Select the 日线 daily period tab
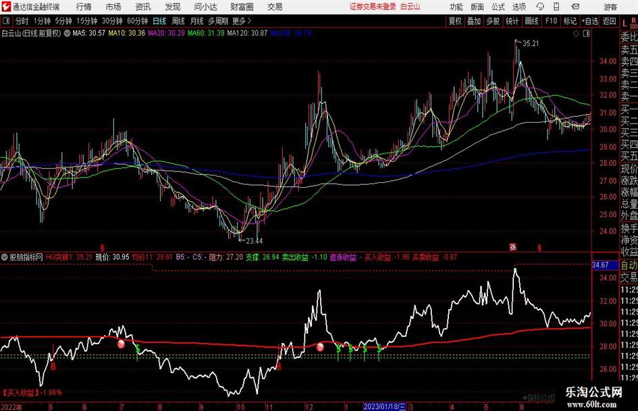The height and width of the screenshot is (411, 638). point(159,21)
